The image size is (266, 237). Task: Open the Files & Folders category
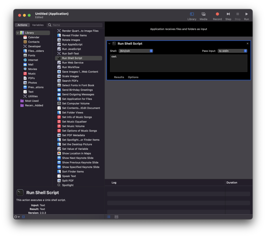point(34,51)
